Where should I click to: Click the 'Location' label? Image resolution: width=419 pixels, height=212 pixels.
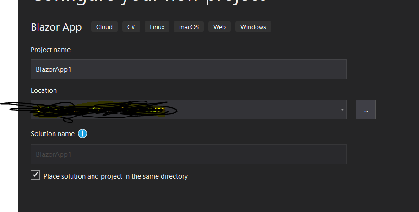coord(44,90)
